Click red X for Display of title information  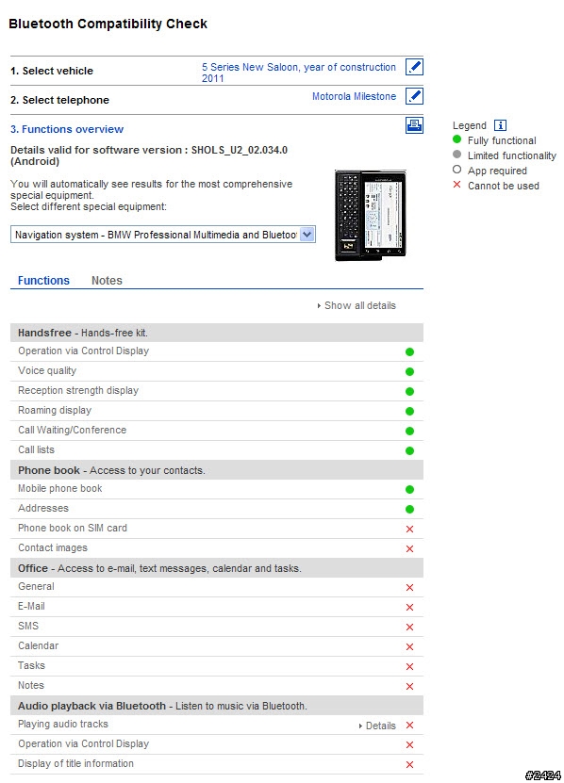[x=409, y=764]
